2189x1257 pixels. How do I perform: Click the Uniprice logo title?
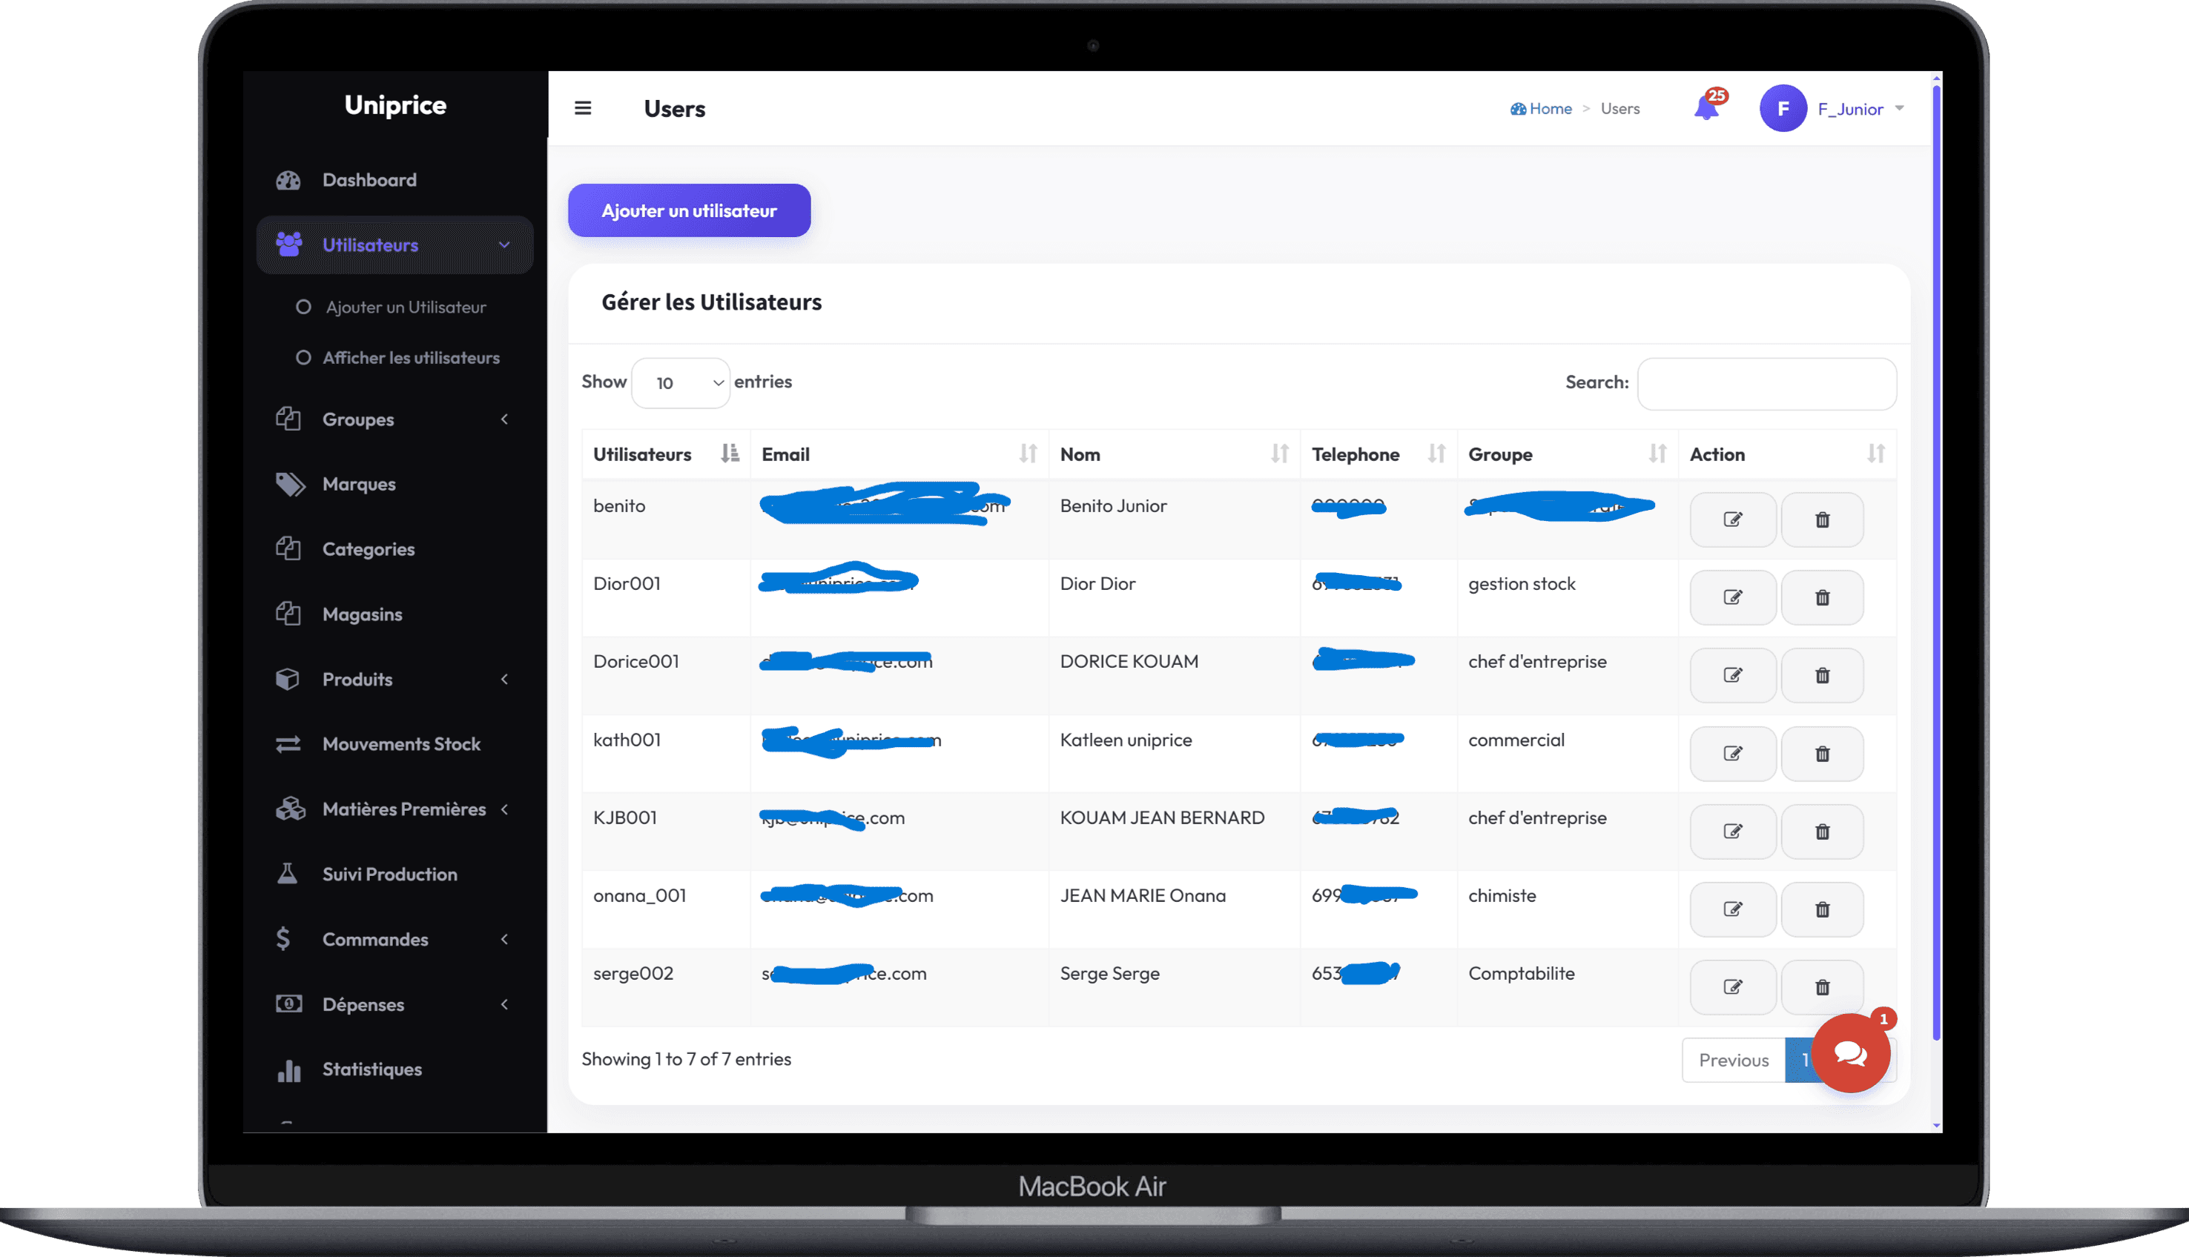[395, 105]
